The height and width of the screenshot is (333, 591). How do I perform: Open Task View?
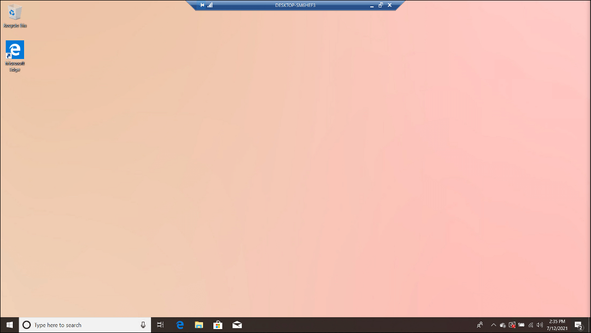click(x=160, y=325)
